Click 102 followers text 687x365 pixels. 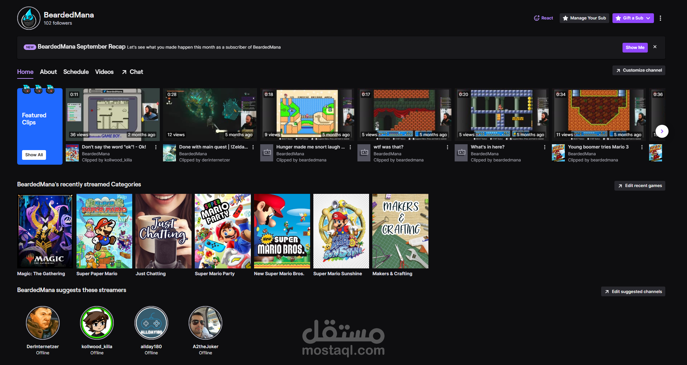pyautogui.click(x=58, y=23)
